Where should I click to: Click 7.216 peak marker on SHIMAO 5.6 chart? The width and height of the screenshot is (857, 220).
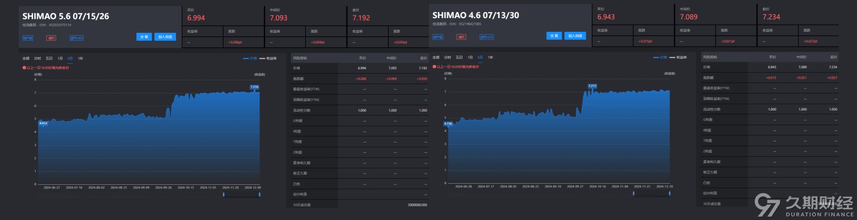pos(254,87)
